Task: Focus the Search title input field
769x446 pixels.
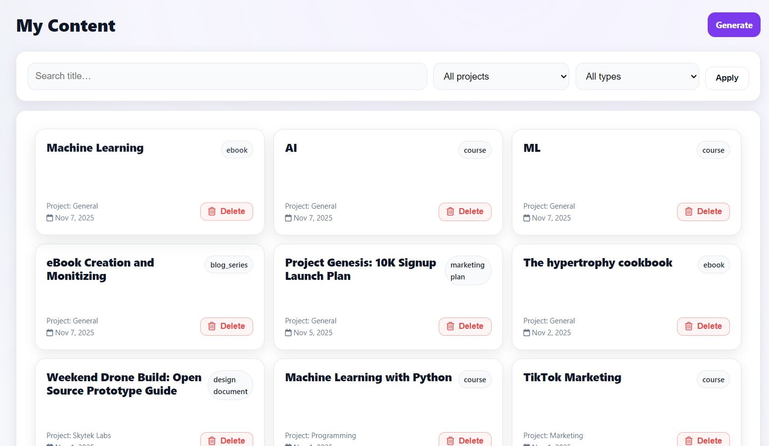Action: coord(227,76)
